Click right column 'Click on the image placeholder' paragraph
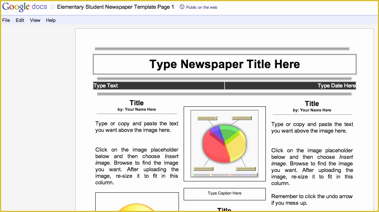Viewport: 379px width, 212px height. tap(312, 167)
